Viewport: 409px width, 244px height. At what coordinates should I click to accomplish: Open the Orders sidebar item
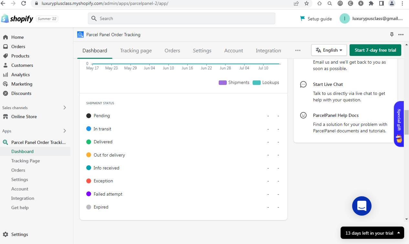[18, 46]
